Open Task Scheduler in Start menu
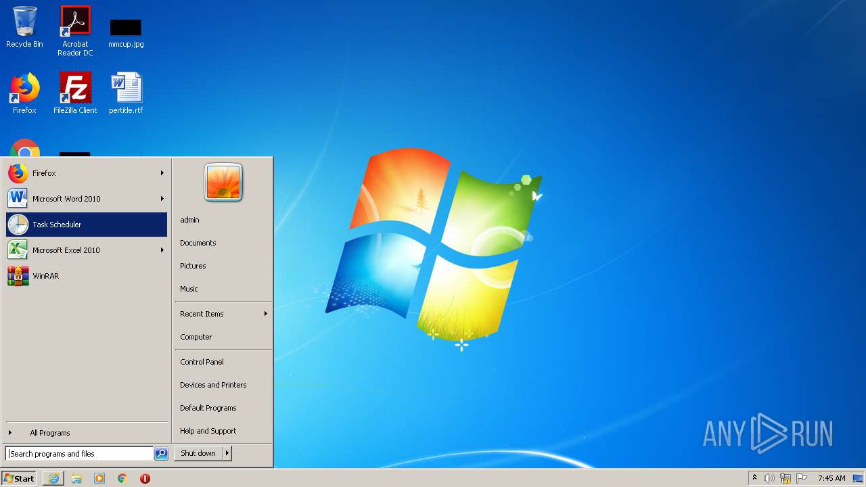Image resolution: width=866 pixels, height=487 pixels. pyautogui.click(x=86, y=225)
